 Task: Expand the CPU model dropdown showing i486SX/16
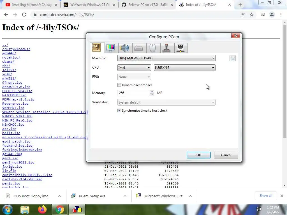(184, 68)
